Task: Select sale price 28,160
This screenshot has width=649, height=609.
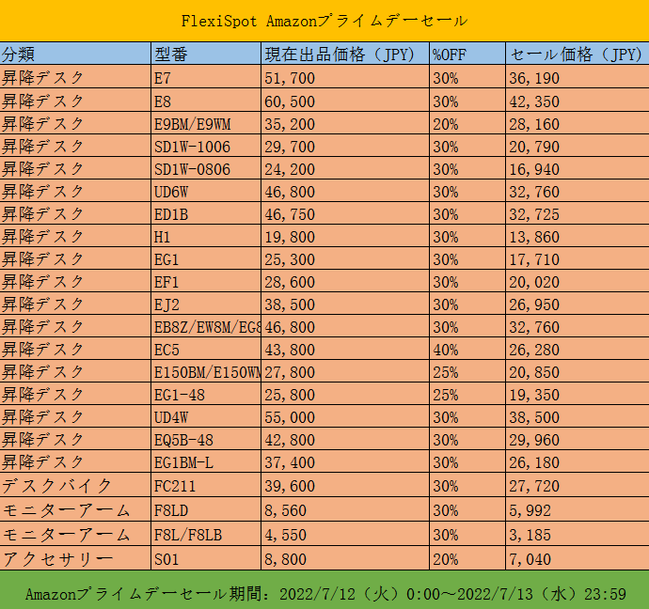Action: 578,123
